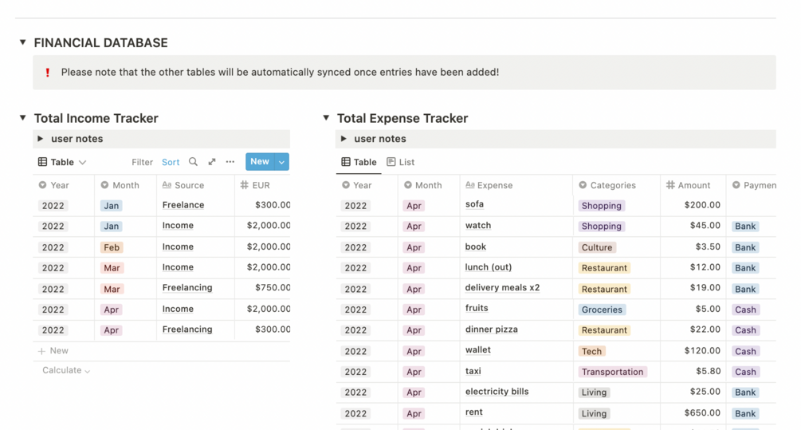Open the Table view dropdown in Income Tracker

[x=62, y=162]
